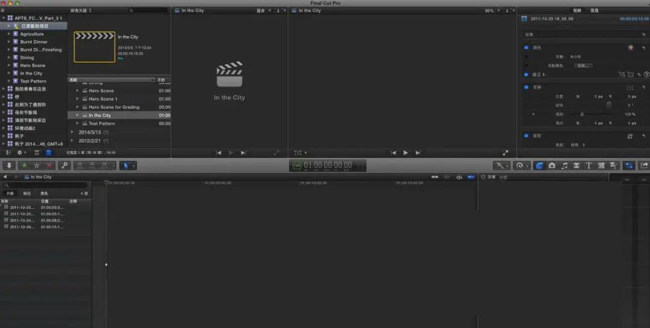Open the browser gear action menu
The width and height of the screenshot is (650, 328).
tap(20, 153)
